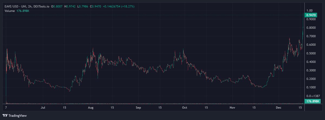Click the Sep time axis label
The height and width of the screenshot is (120, 325).
138,107
